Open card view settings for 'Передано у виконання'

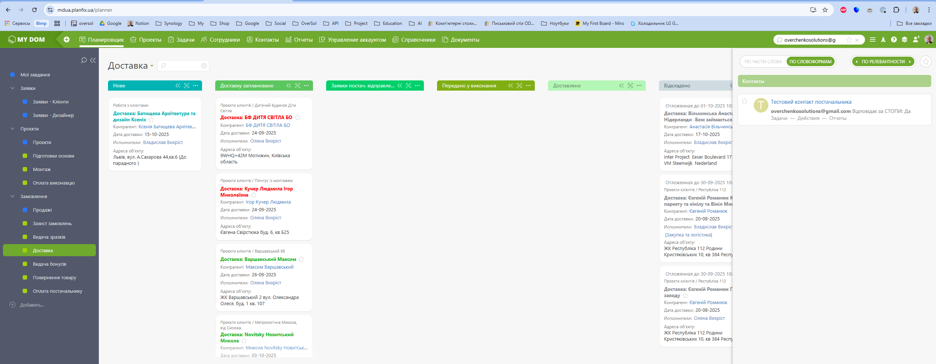pyautogui.click(x=519, y=86)
